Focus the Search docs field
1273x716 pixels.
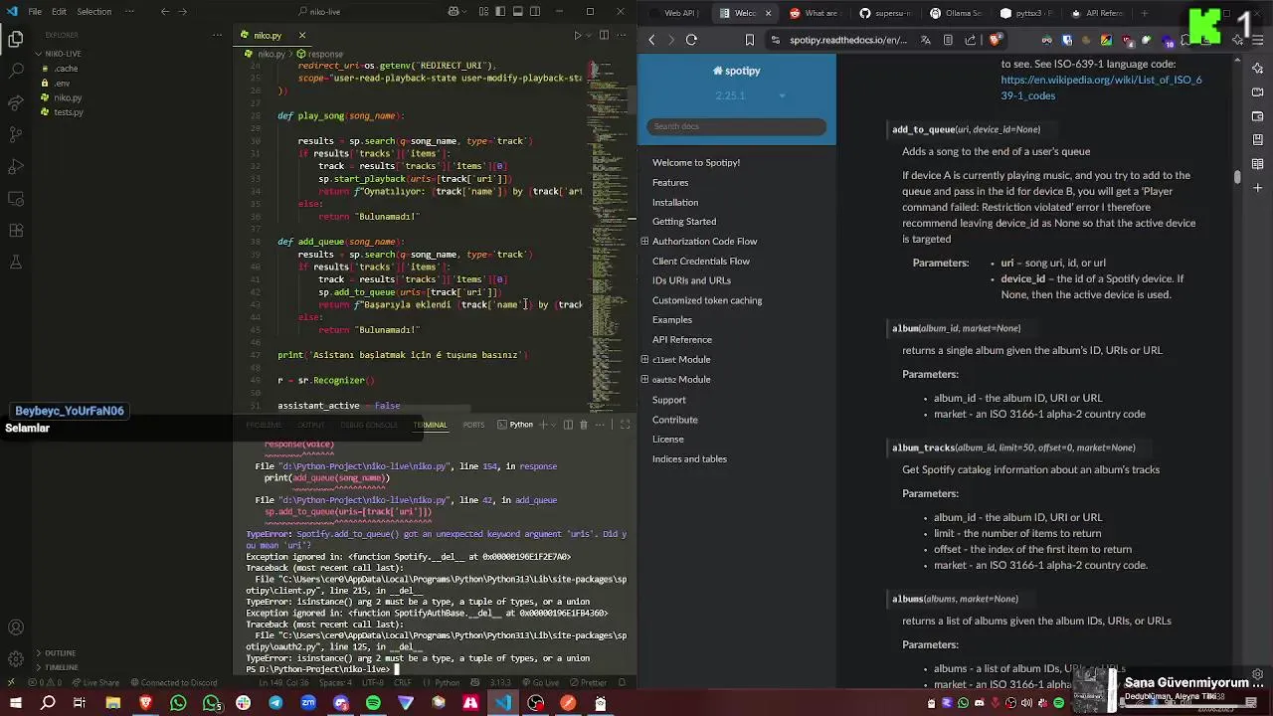point(736,126)
